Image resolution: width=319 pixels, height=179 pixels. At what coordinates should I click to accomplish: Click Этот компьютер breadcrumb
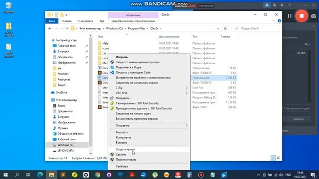90,29
